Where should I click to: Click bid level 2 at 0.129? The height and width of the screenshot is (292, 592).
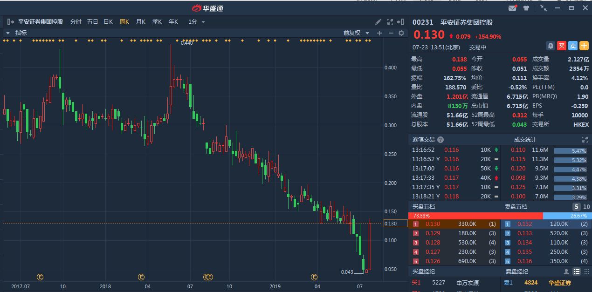(x=455, y=233)
